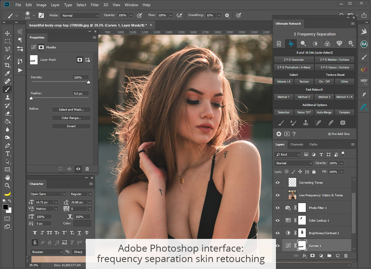Open the Image menu
The width and height of the screenshot is (371, 269).
point(41,5)
